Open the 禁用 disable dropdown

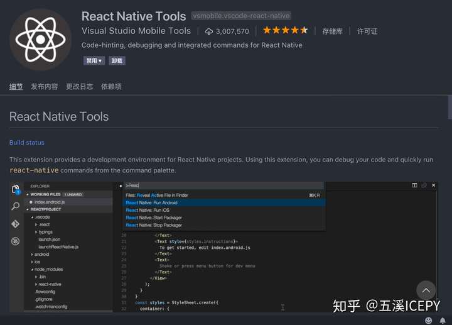[94, 60]
